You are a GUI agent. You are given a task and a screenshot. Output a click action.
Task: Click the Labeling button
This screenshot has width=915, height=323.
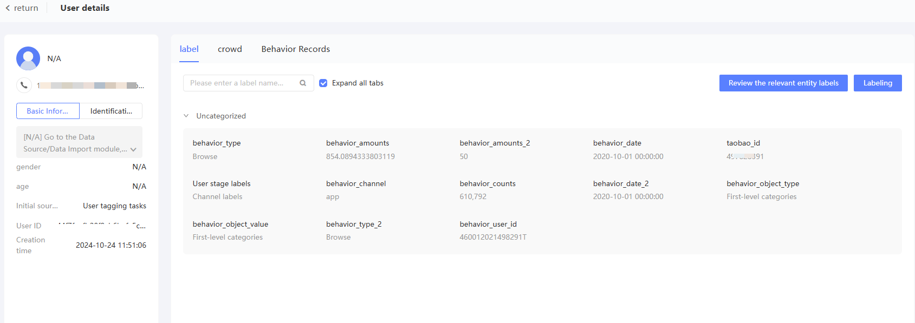coord(877,83)
